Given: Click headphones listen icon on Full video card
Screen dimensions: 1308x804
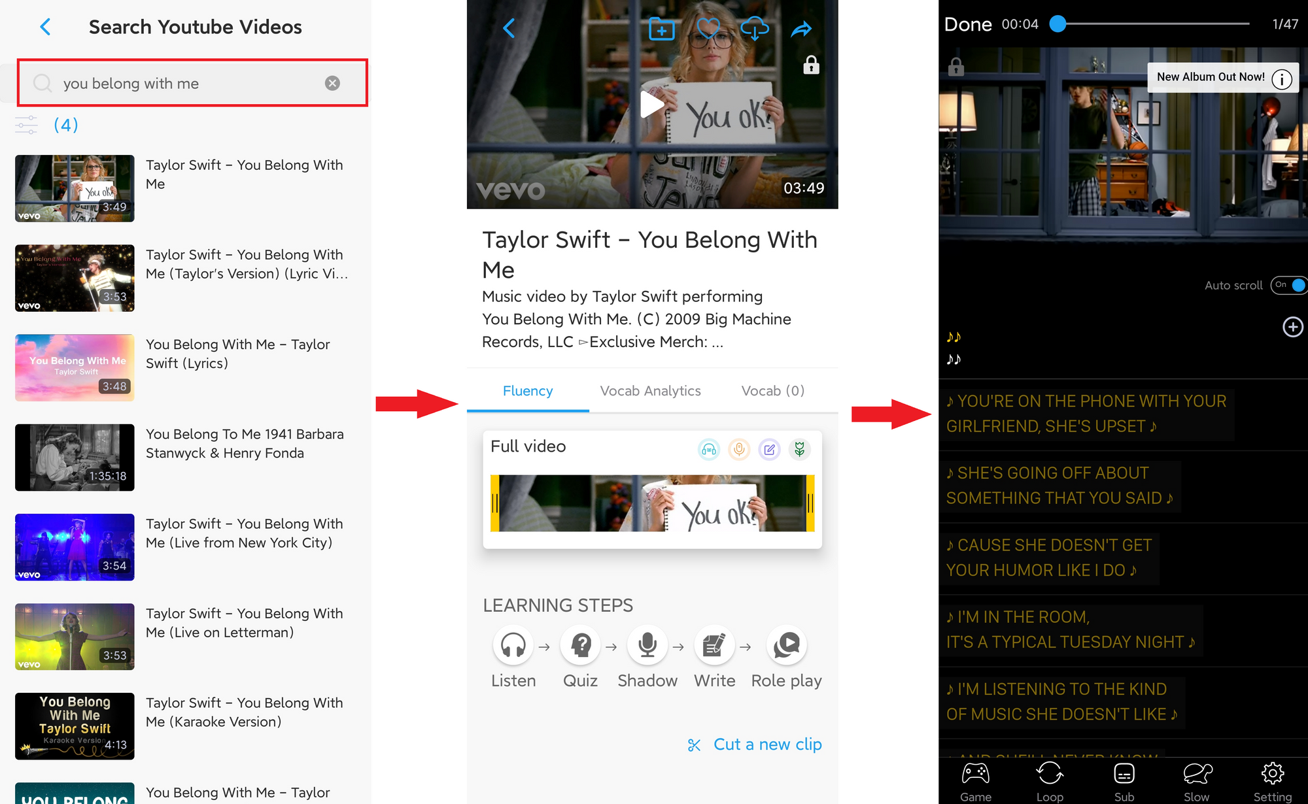Looking at the screenshot, I should click(x=709, y=450).
